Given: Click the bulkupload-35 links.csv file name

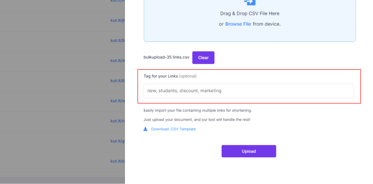Looking at the screenshot, I should [x=167, y=58].
